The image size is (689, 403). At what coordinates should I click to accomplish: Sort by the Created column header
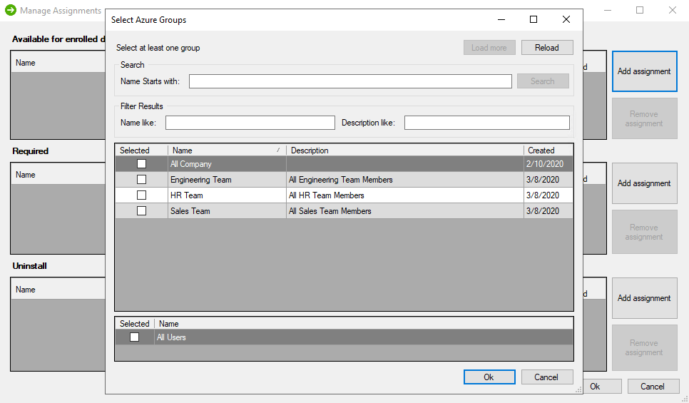tap(548, 151)
